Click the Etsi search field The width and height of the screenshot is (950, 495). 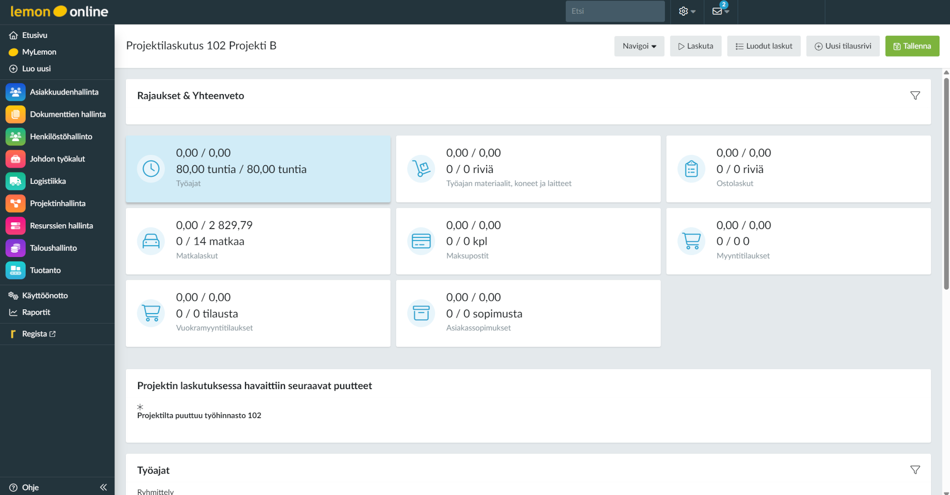tap(615, 11)
